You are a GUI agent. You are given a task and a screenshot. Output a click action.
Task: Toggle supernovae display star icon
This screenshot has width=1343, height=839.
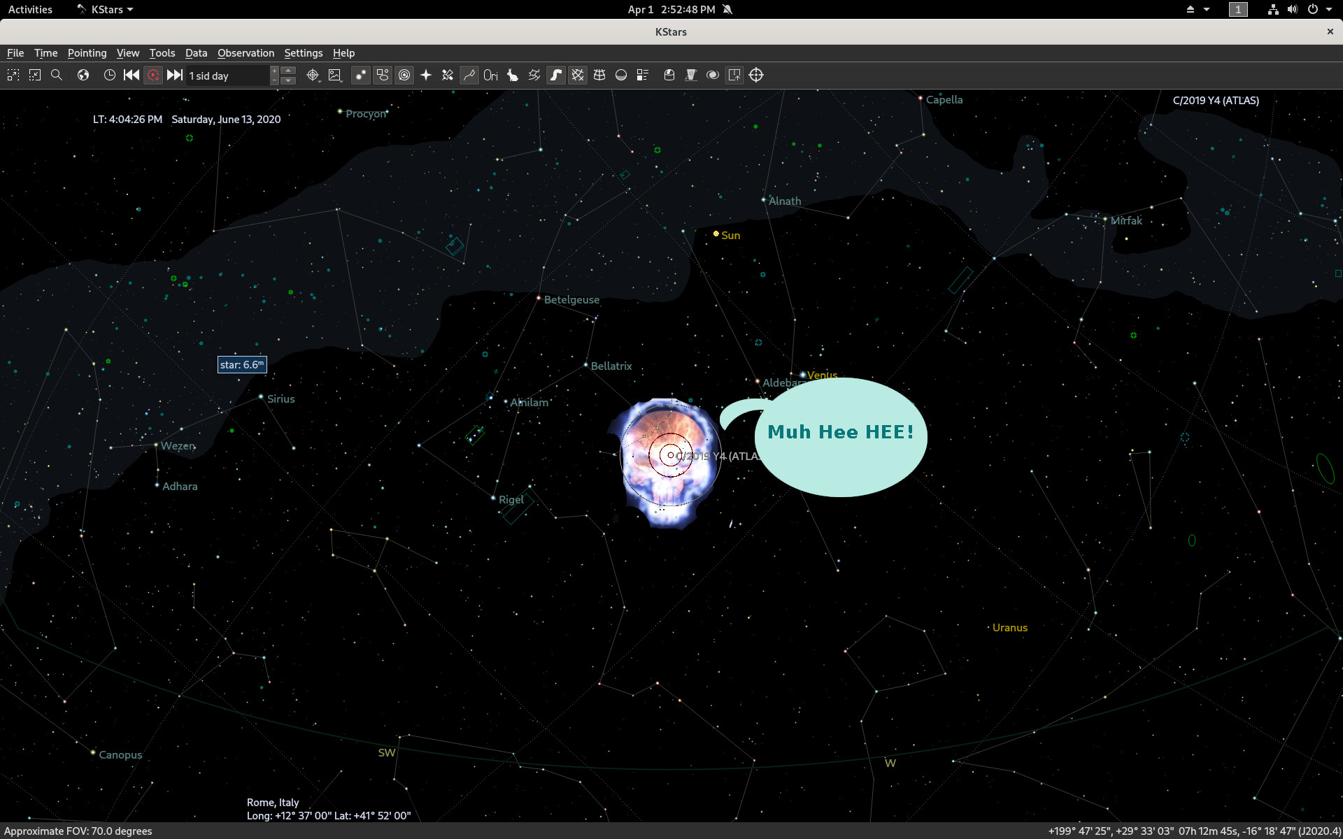[426, 75]
